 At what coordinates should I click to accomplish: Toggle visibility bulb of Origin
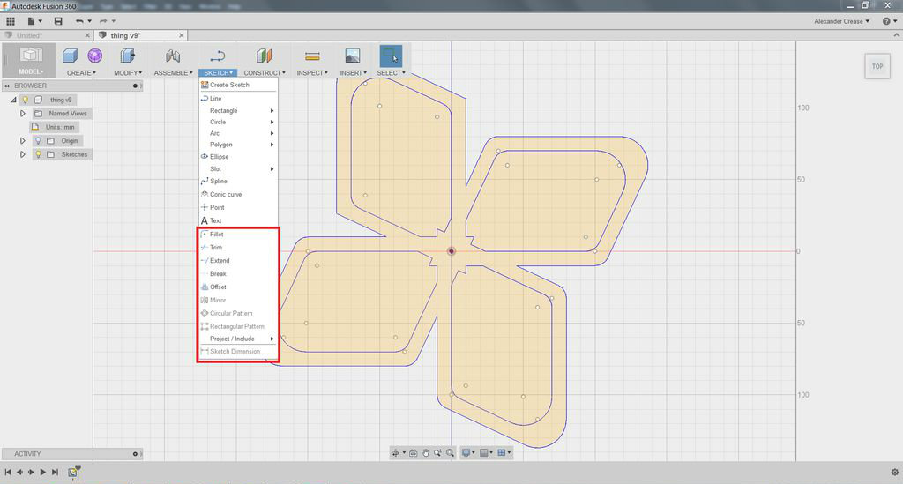tap(38, 140)
